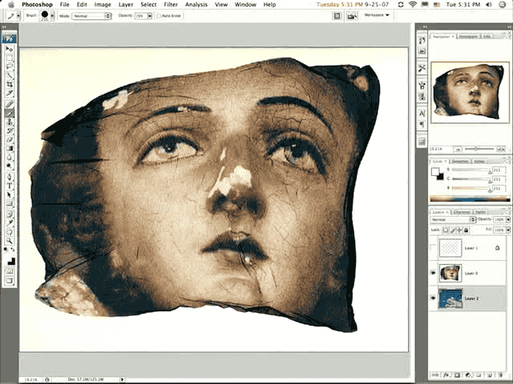Hide Layer 0 using its eye icon
The height and width of the screenshot is (384, 513).
434,272
